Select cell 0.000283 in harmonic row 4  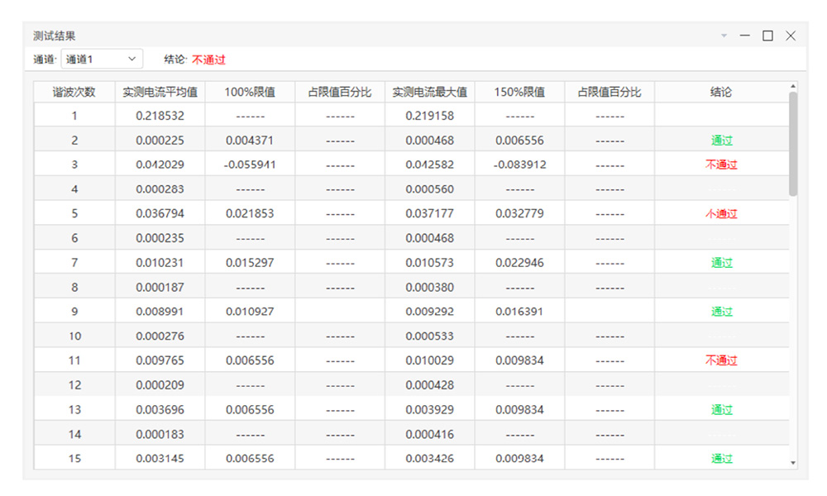[x=160, y=188]
